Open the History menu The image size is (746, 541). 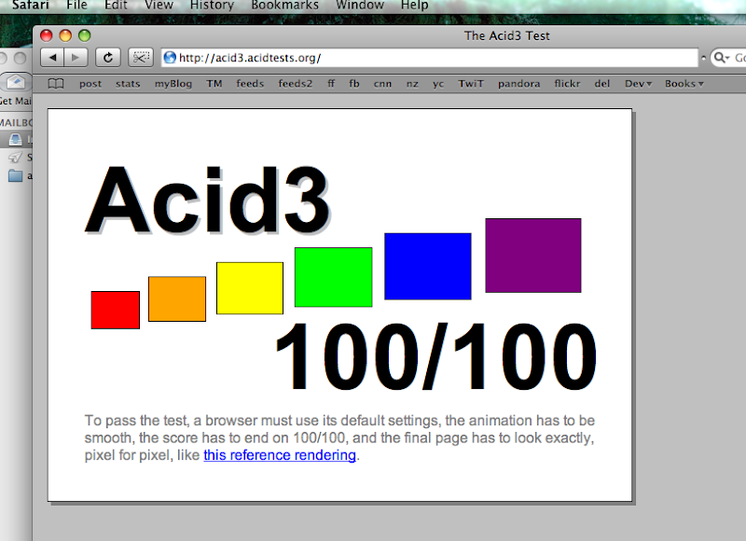pos(212,6)
